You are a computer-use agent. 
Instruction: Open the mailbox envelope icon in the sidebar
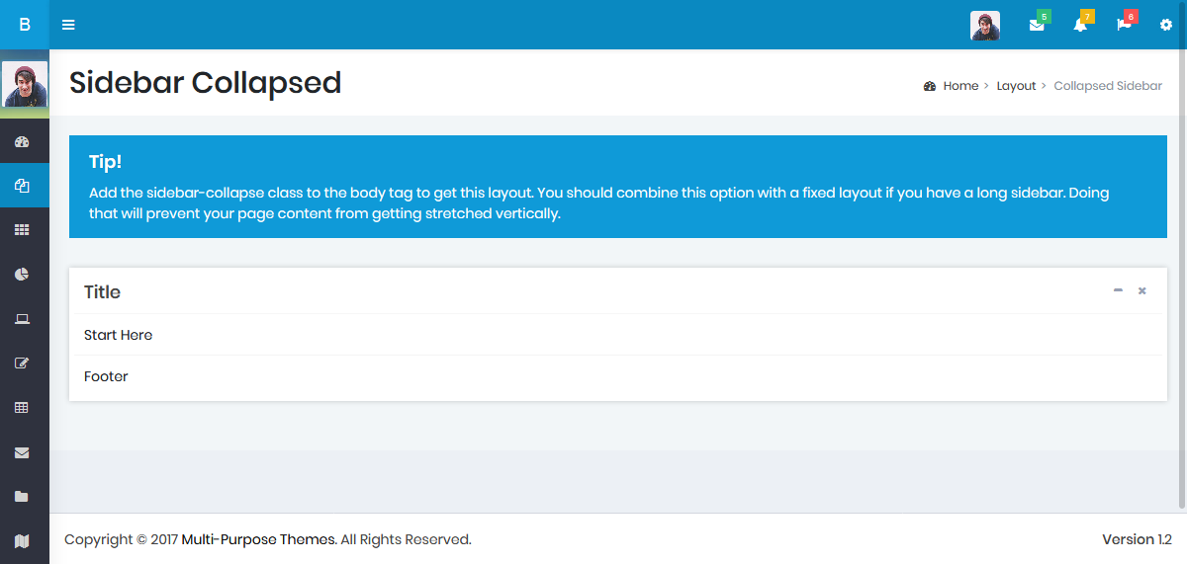tap(22, 452)
